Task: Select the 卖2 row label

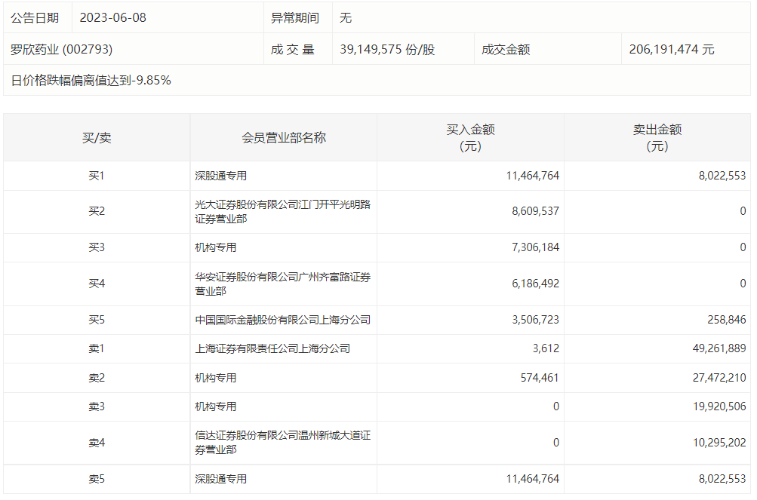Action: point(97,378)
